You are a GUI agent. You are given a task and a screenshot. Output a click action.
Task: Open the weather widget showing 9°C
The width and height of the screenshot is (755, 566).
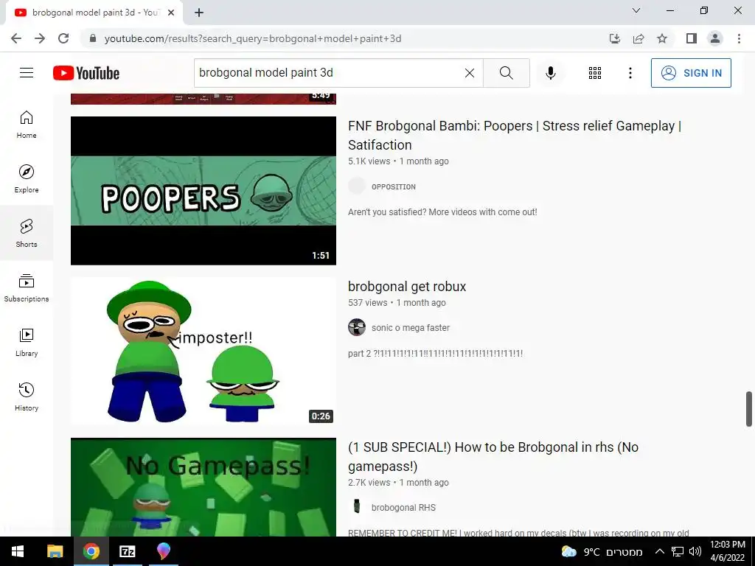pos(602,552)
